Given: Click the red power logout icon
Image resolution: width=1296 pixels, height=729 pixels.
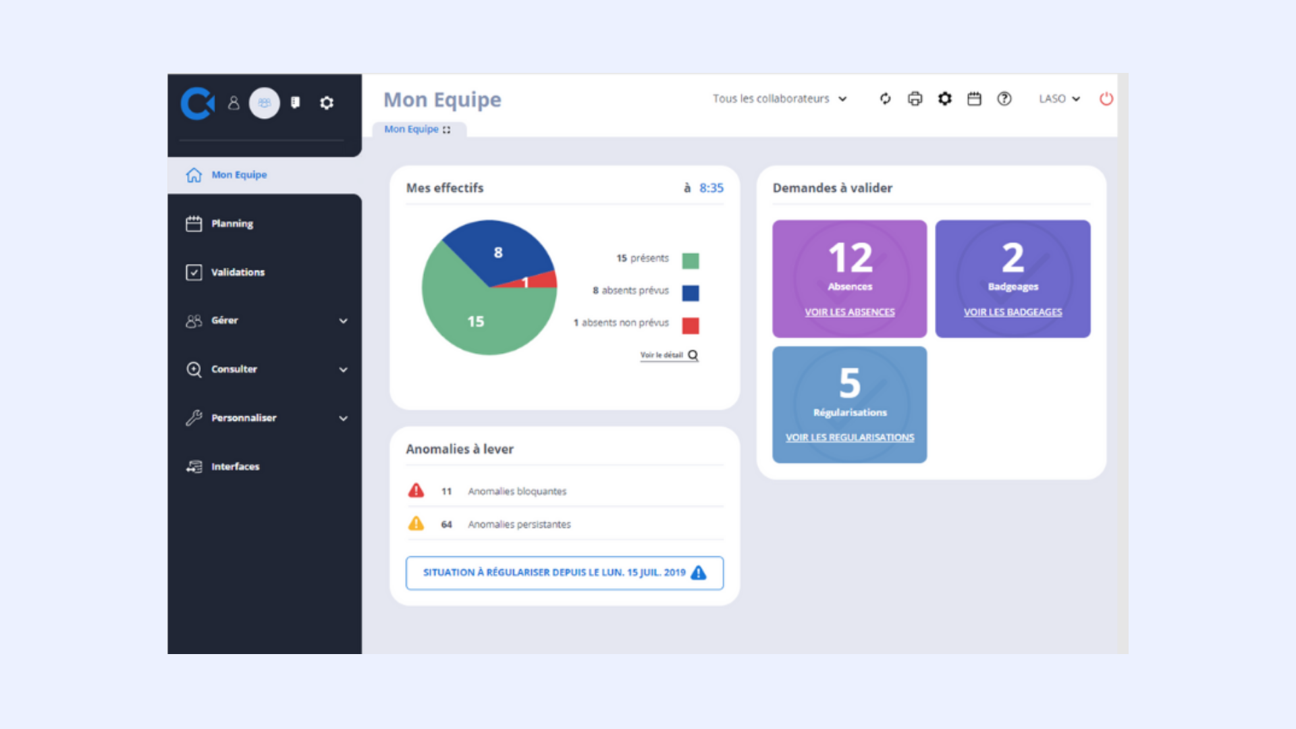Looking at the screenshot, I should [1106, 99].
